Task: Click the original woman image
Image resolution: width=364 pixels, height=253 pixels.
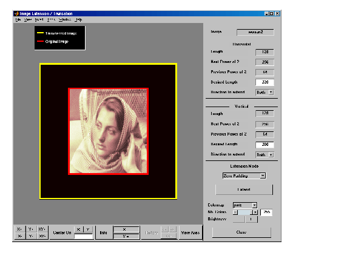Action: (x=109, y=131)
